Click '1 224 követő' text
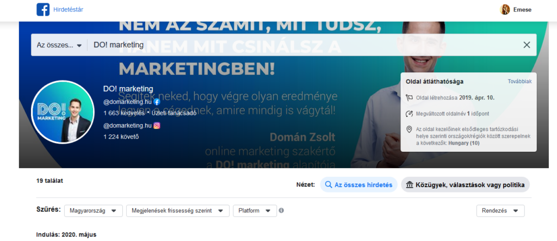557x241 pixels. tap(121, 136)
